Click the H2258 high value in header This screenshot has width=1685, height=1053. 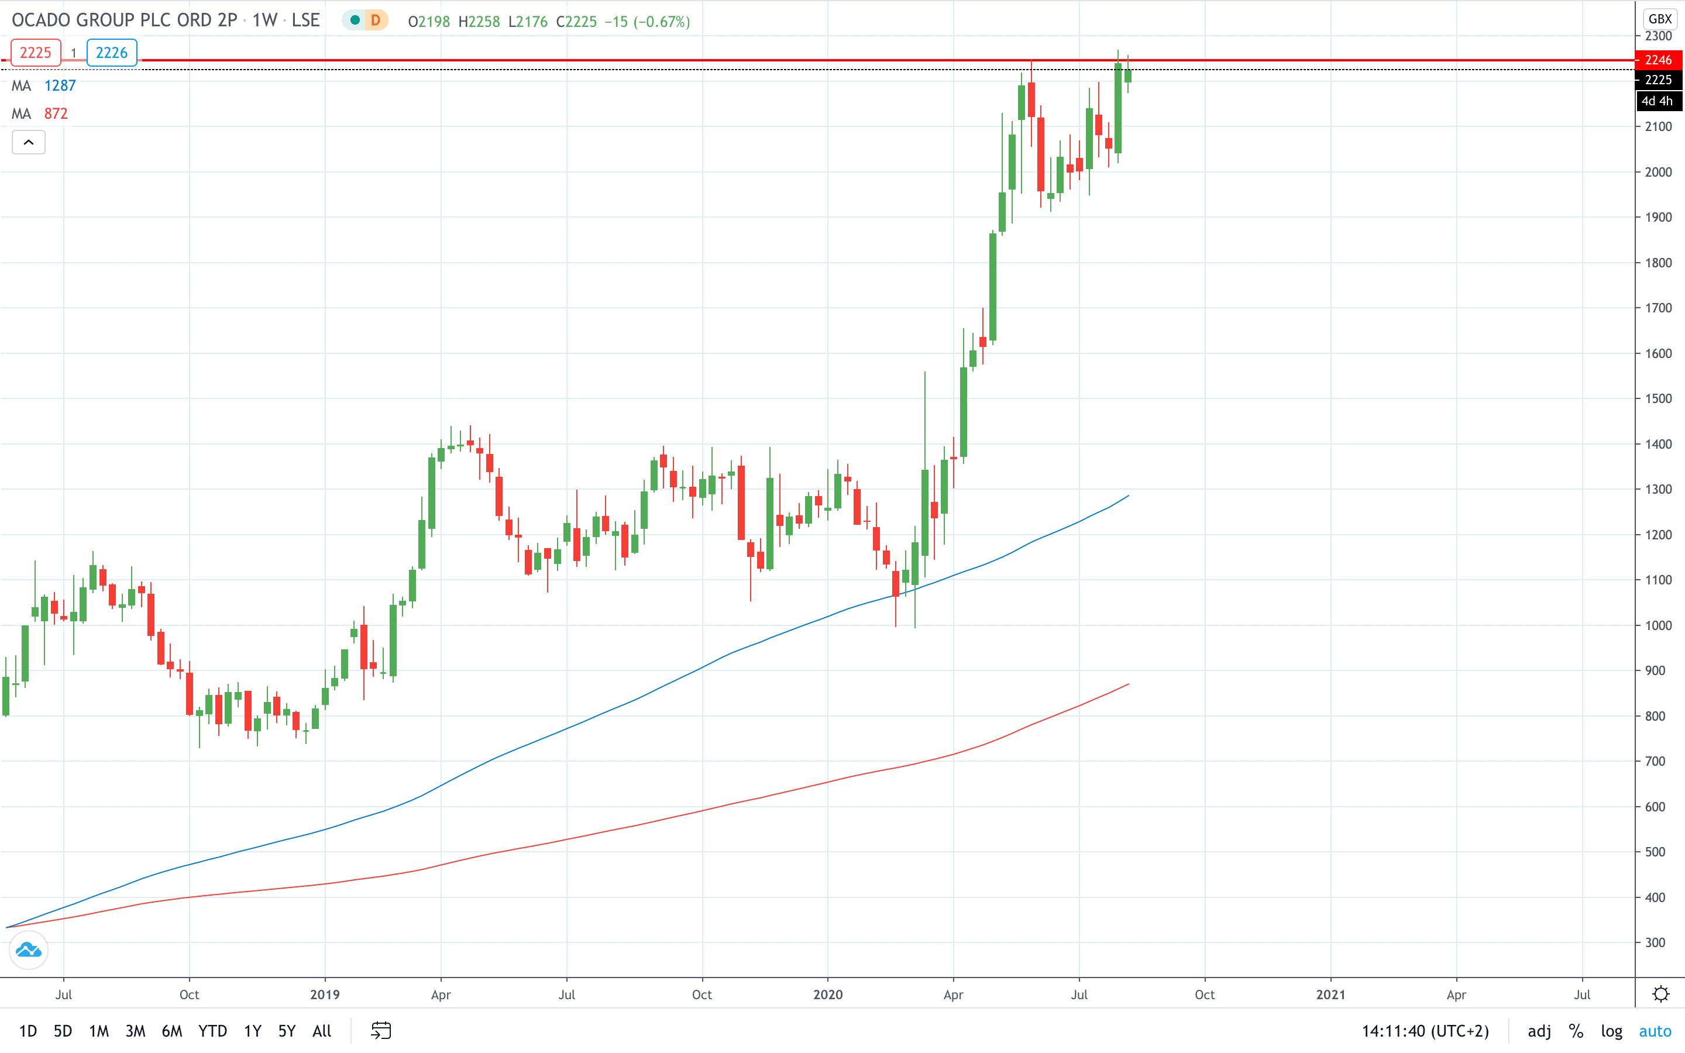click(x=479, y=22)
